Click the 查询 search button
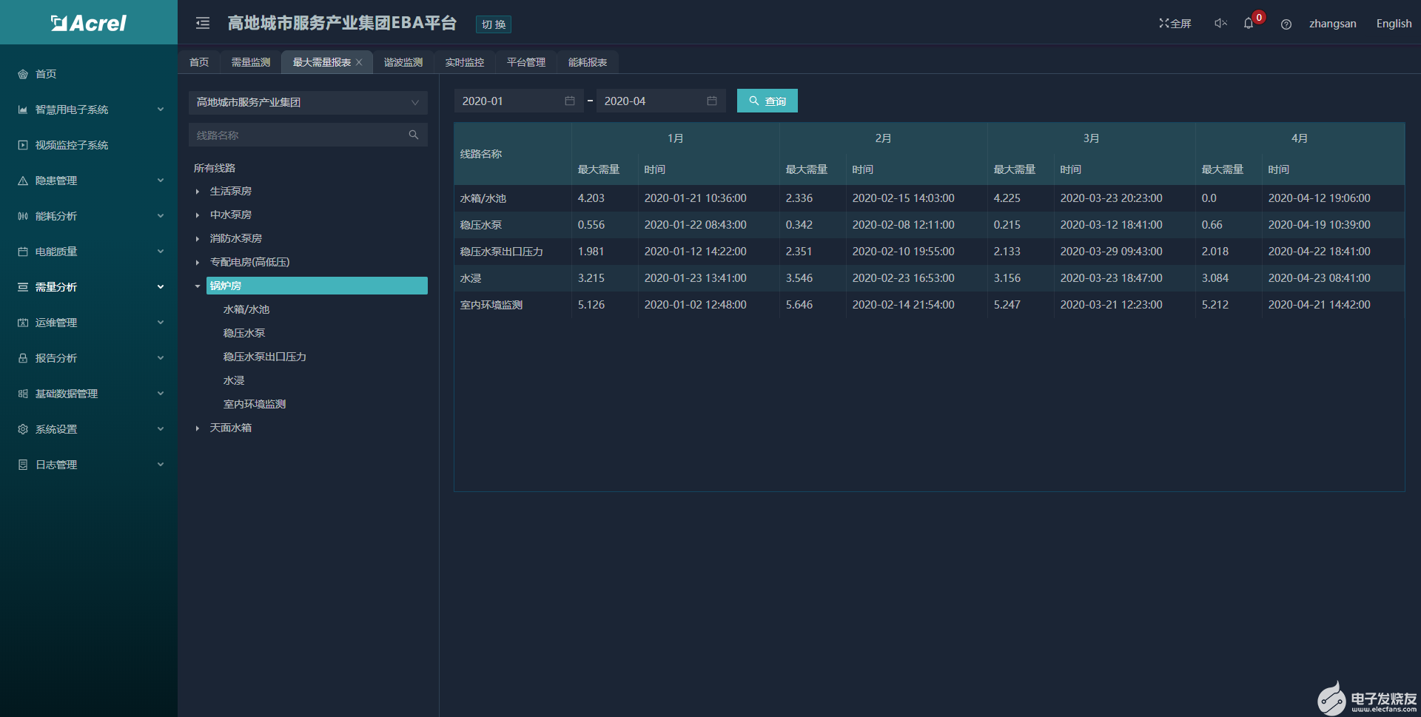 pyautogui.click(x=767, y=101)
